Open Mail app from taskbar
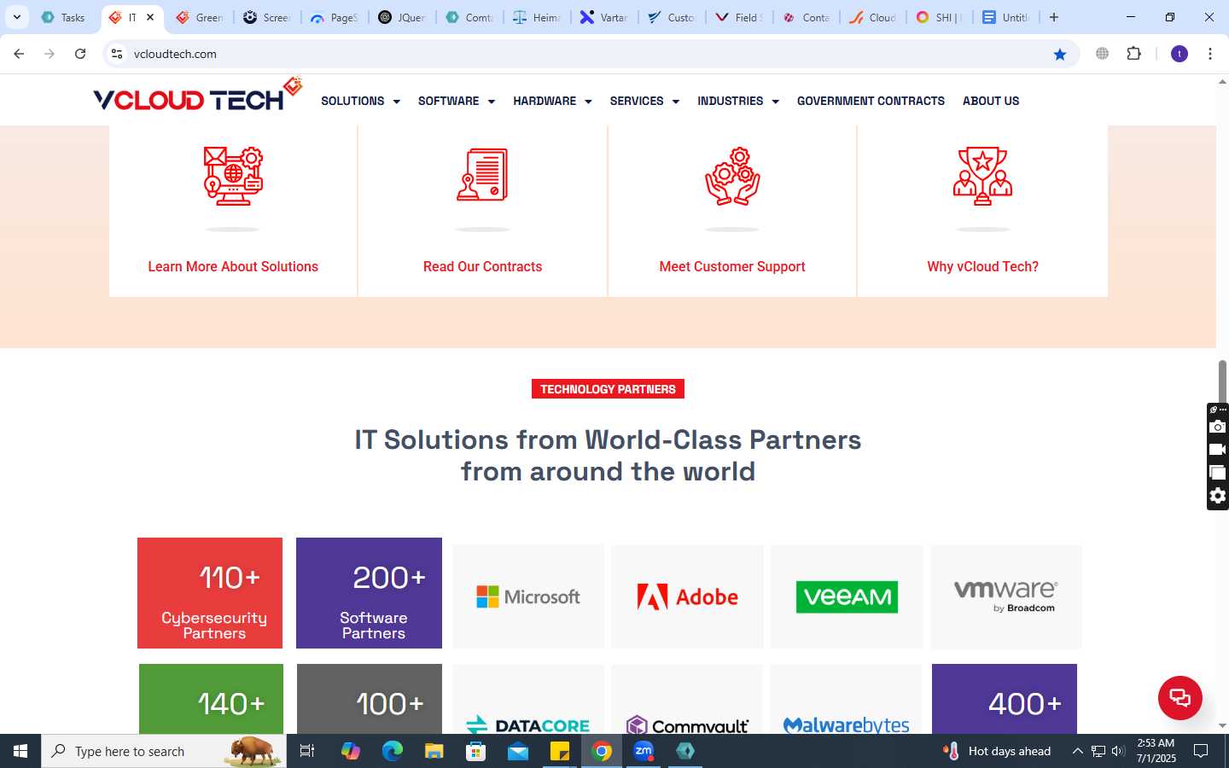The height and width of the screenshot is (768, 1229). coord(518,751)
